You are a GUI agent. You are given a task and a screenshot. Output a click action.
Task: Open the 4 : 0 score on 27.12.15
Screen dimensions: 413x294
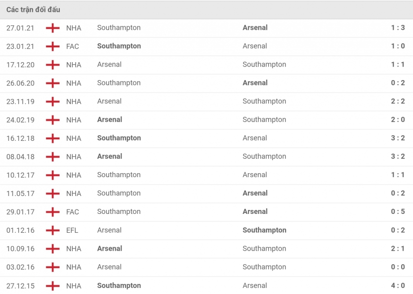[x=398, y=286]
